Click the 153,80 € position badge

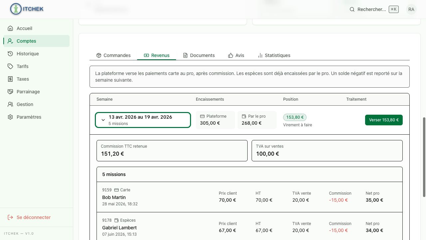coord(295,117)
